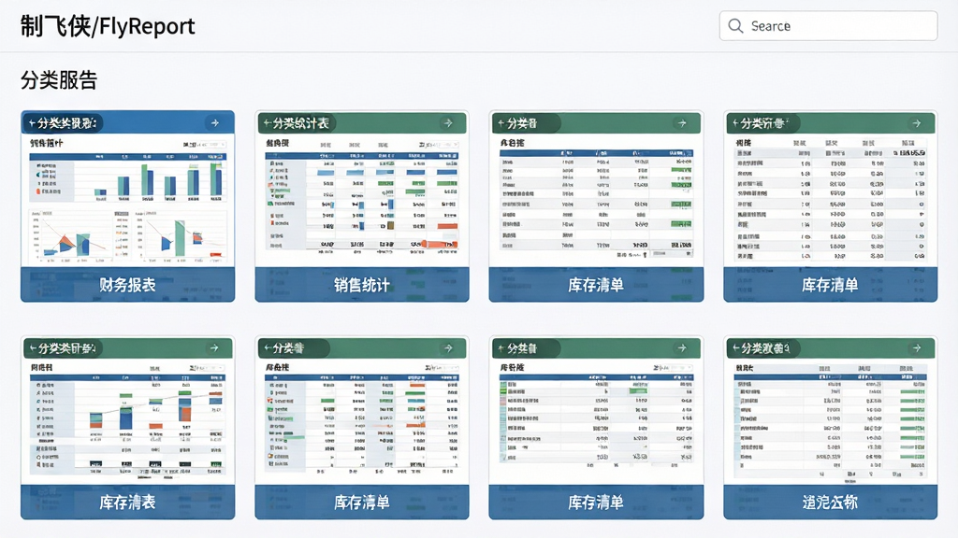Open the 库存清表 stacked-bar preview thumbnail
Image resolution: width=958 pixels, height=538 pixels.
[127, 421]
